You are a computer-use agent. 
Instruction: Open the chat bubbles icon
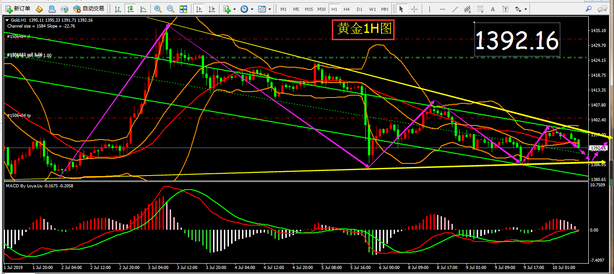(x=601, y=9)
